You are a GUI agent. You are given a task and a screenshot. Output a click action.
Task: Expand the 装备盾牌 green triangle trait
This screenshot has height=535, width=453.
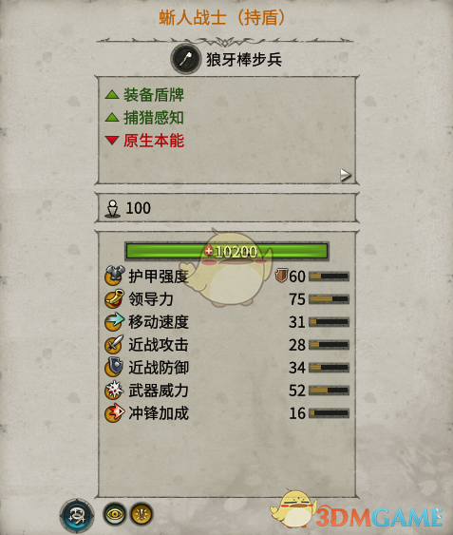tap(111, 94)
